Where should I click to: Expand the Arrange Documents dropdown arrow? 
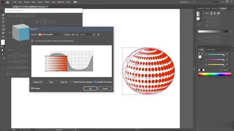click(78, 2)
